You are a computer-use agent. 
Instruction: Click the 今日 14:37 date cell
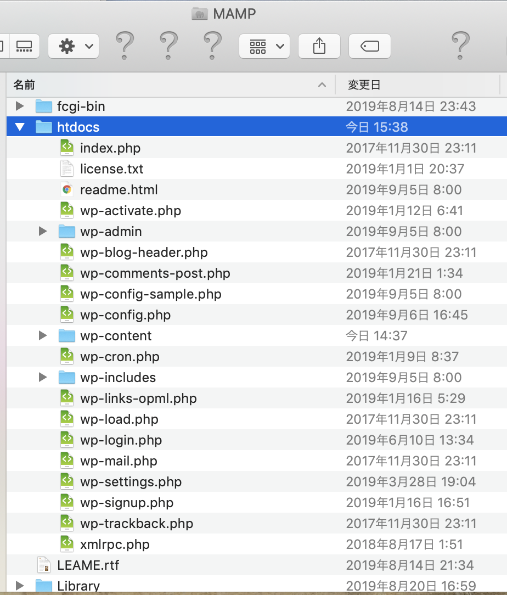click(x=376, y=336)
